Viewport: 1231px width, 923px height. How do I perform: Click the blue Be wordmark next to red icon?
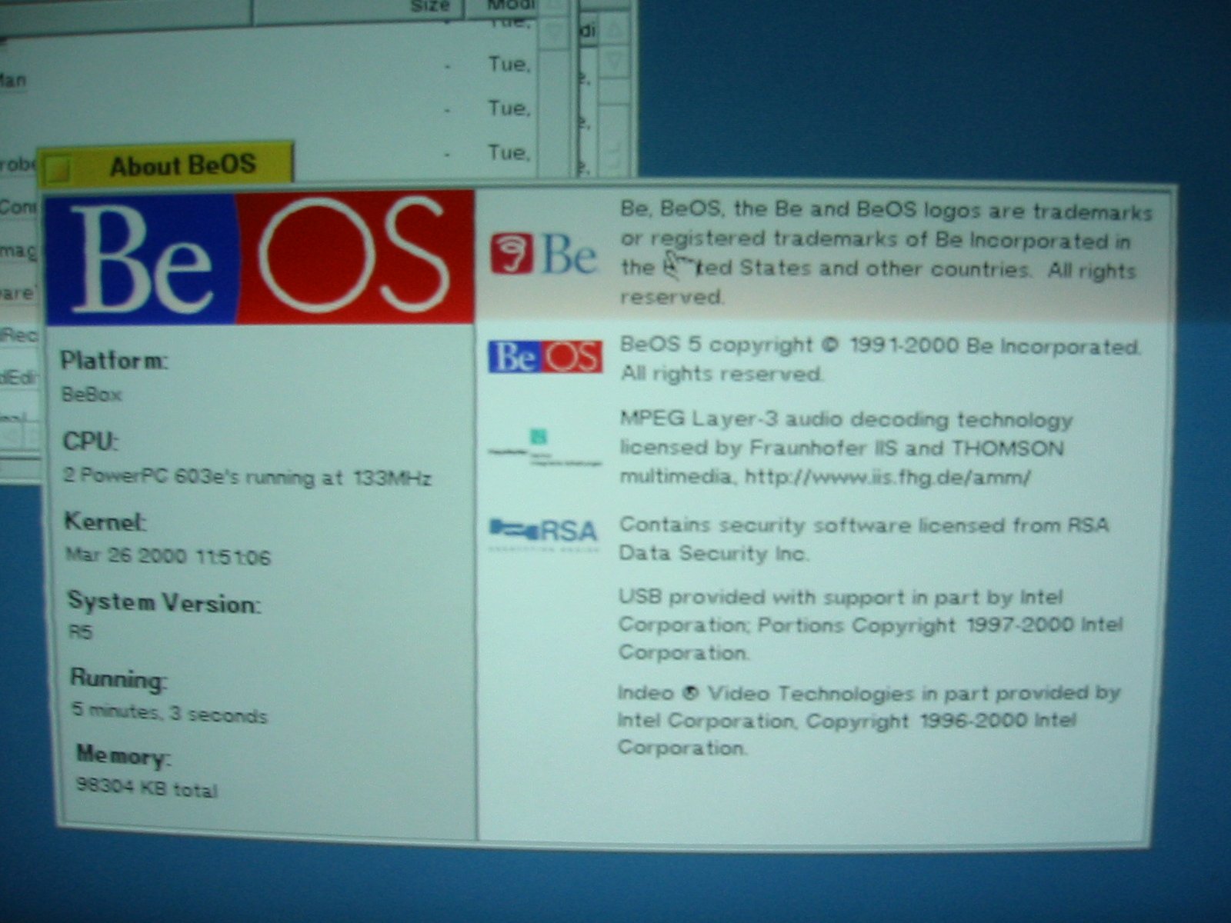(x=569, y=254)
